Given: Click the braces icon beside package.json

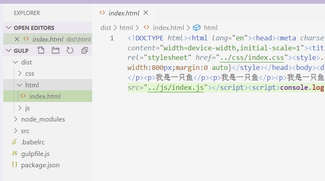Looking at the screenshot, I should point(15,165).
